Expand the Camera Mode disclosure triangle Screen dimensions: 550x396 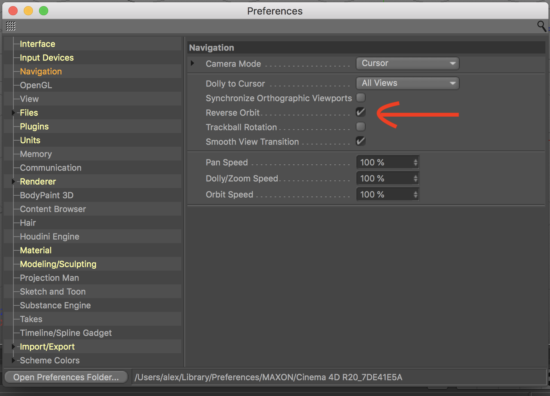[192, 63]
